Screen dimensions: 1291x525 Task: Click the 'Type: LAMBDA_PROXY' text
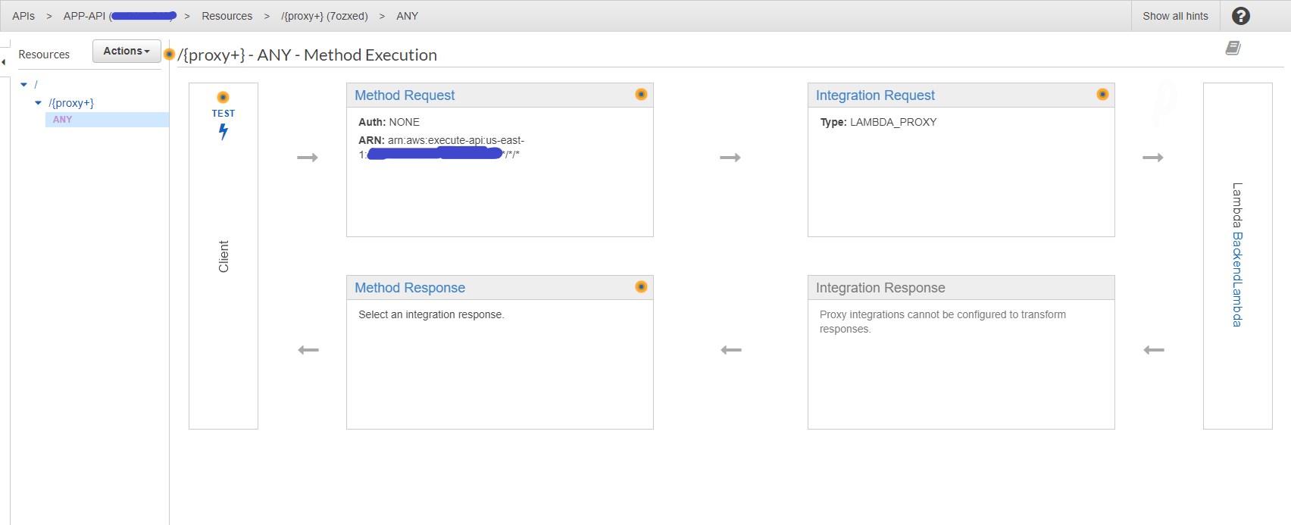click(x=878, y=122)
